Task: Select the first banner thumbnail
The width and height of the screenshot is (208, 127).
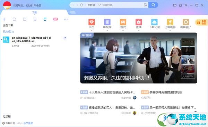Action: (188, 42)
